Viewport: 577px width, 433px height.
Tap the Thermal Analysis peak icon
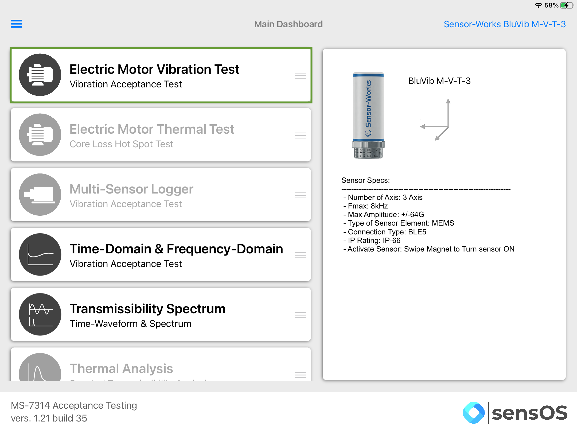[40, 367]
